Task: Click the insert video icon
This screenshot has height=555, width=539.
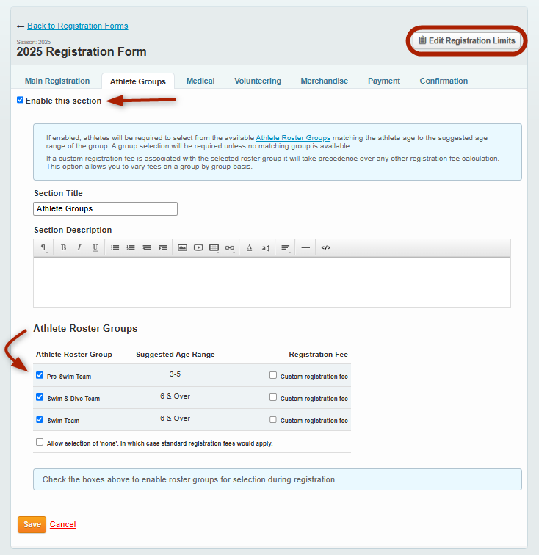Action: (198, 248)
